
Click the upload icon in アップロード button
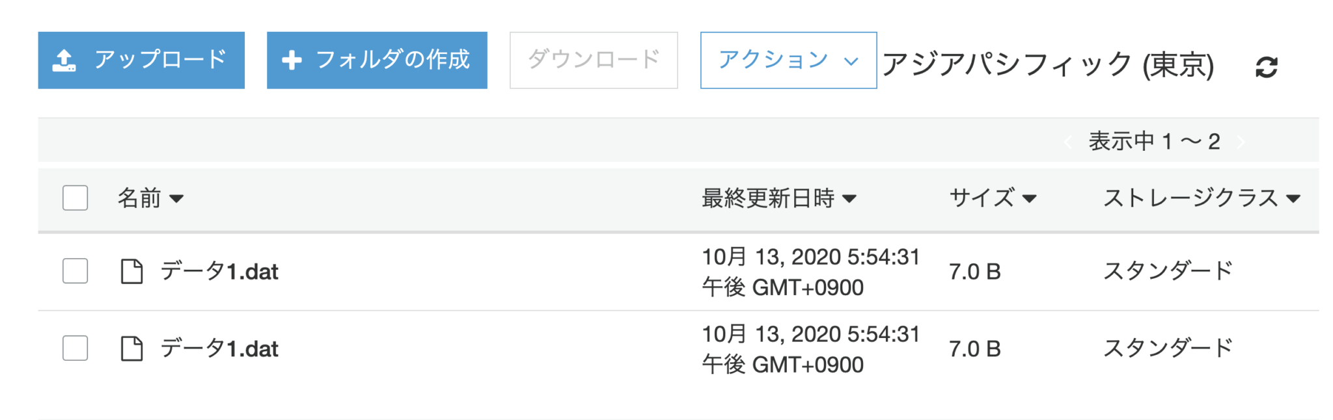[x=65, y=60]
